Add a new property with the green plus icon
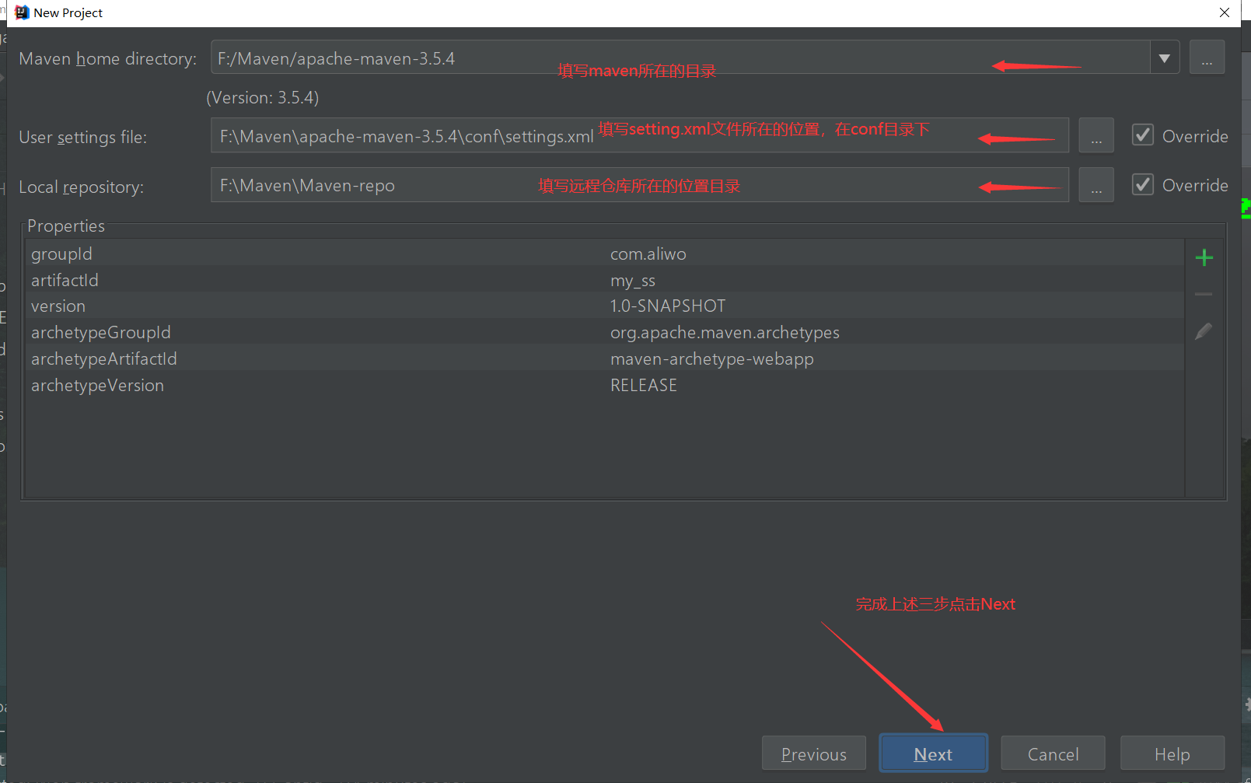The height and width of the screenshot is (783, 1251). [1204, 257]
